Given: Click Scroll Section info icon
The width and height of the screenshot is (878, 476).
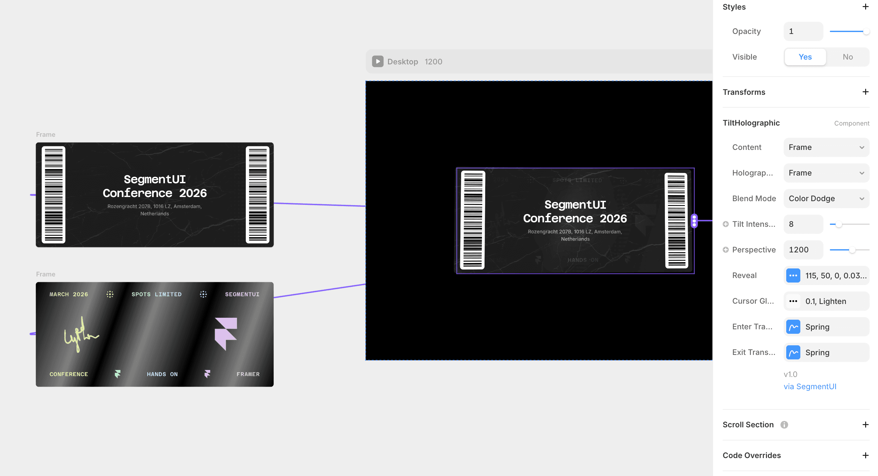Looking at the screenshot, I should (x=784, y=425).
